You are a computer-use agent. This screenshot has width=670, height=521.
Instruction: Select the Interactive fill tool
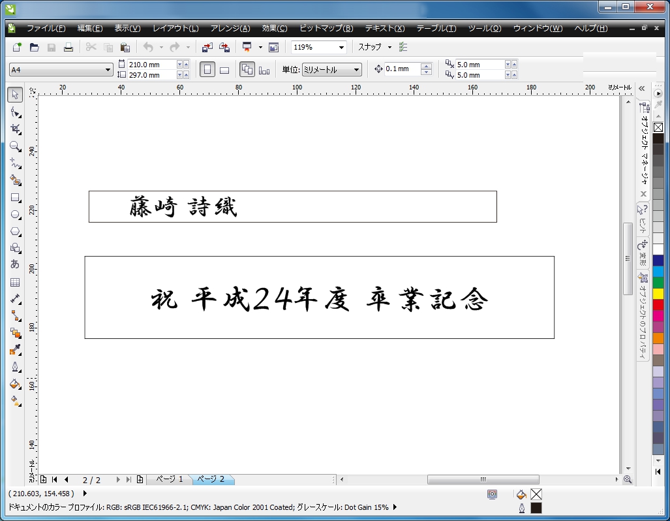point(15,401)
